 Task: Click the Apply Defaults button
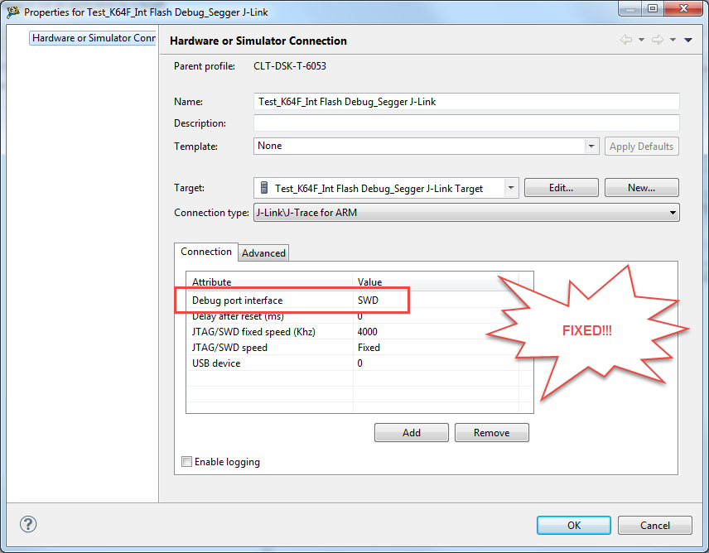[x=642, y=147]
